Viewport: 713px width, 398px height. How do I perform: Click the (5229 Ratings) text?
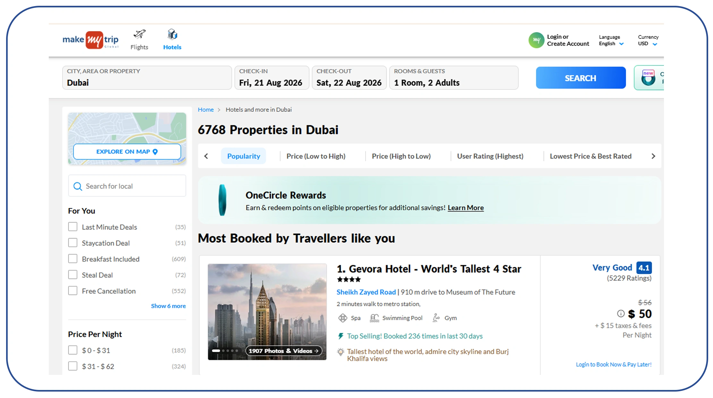pos(629,278)
